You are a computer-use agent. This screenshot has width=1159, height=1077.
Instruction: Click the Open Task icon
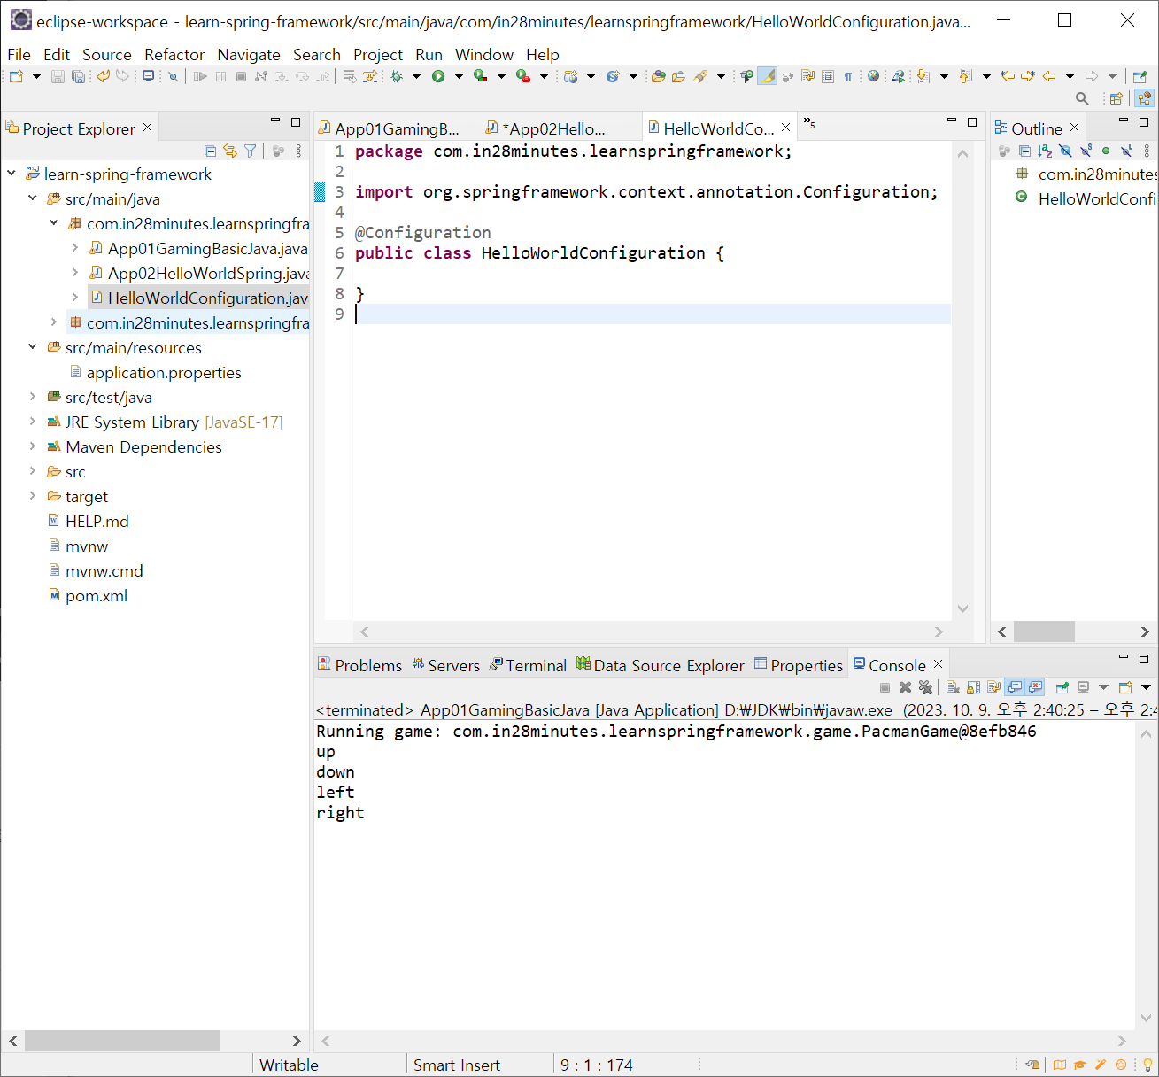pyautogui.click(x=678, y=76)
